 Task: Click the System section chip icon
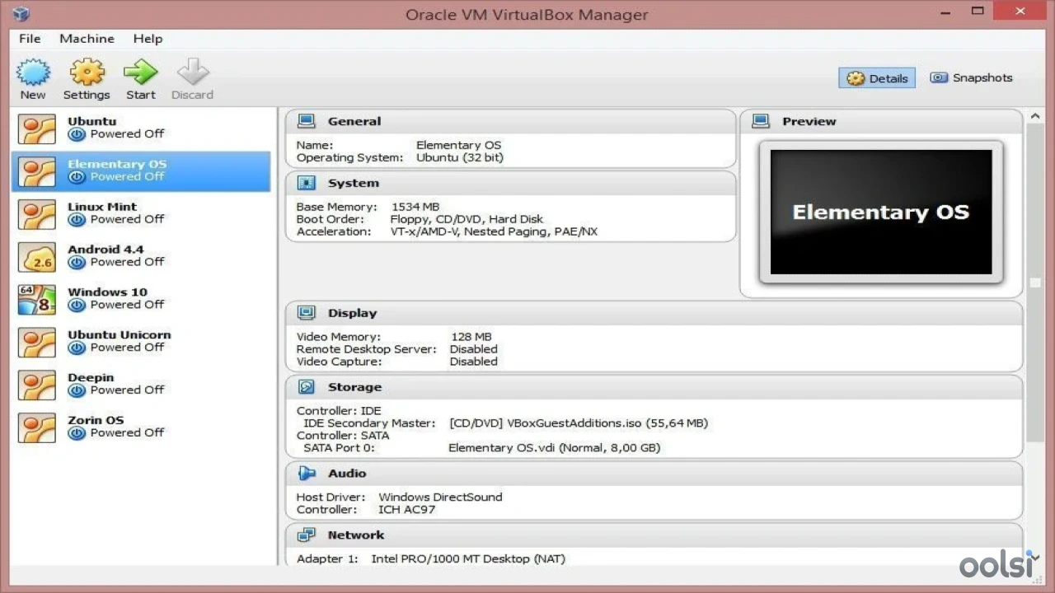[306, 183]
